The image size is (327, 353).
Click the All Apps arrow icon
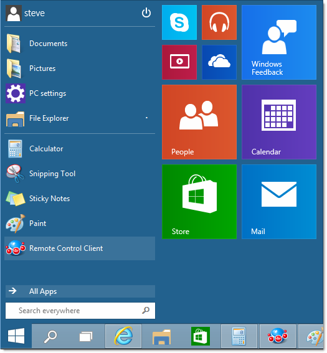tap(12, 291)
